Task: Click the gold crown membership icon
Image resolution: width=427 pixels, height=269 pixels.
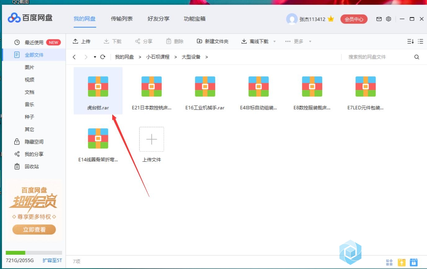Action: pyautogui.click(x=331, y=19)
